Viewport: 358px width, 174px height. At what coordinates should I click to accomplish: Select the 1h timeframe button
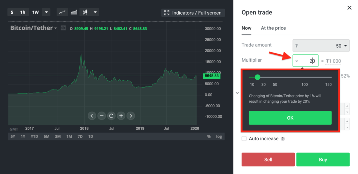23,12
